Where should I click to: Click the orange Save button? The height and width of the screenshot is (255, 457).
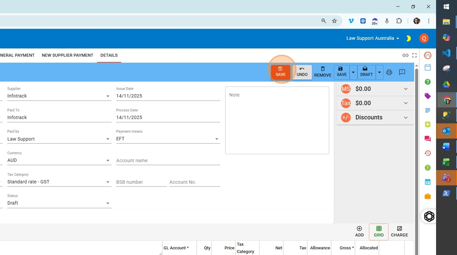280,72
